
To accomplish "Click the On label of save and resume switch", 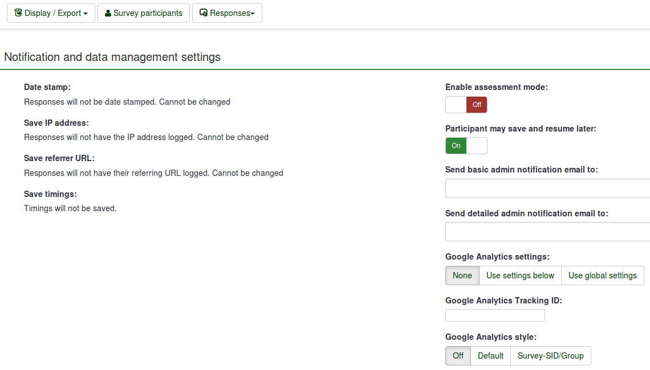I will click(x=456, y=146).
